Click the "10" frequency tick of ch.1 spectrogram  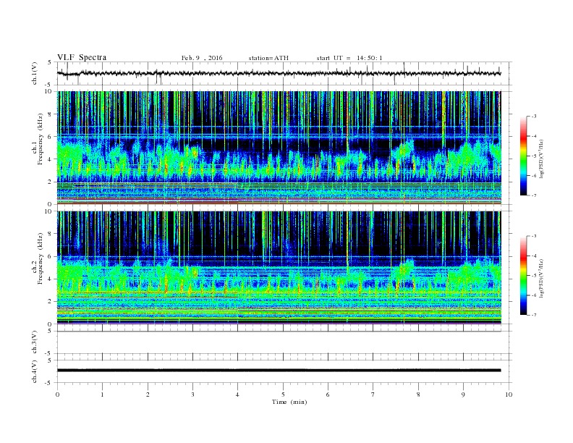pos(48,91)
